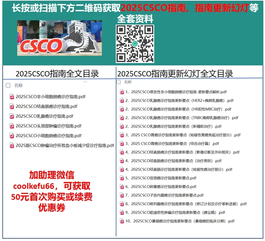The height and width of the screenshot is (241, 265).
Task: Open 2025版CSCO肿瘤治疗所致血小板减少症诊疗指南.pdf name
Action: [65, 145]
